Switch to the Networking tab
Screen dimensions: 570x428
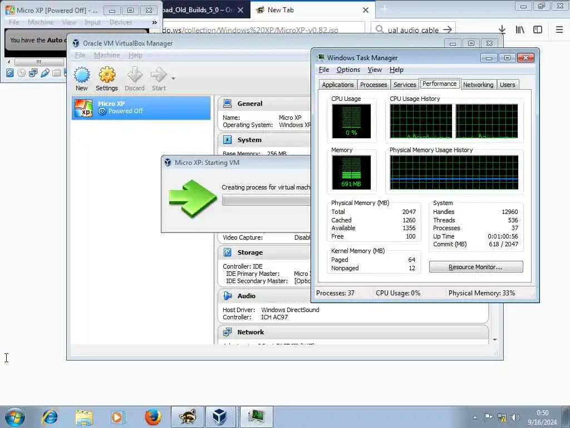(x=478, y=85)
